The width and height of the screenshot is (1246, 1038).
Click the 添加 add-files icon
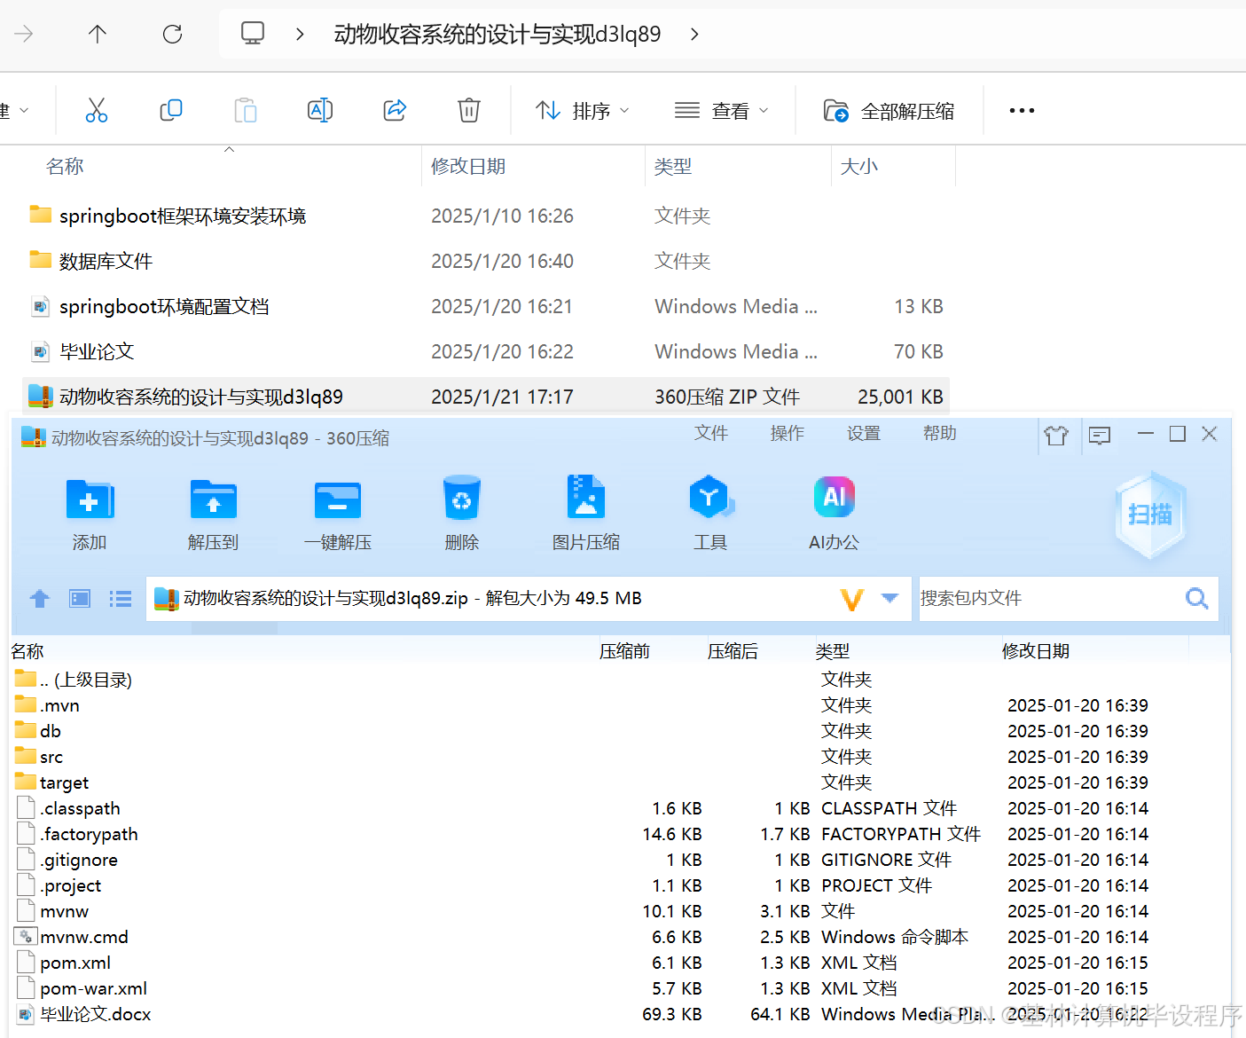point(90,499)
